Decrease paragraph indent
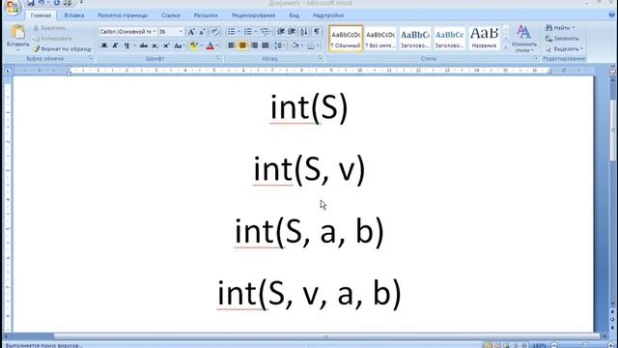 [281, 32]
